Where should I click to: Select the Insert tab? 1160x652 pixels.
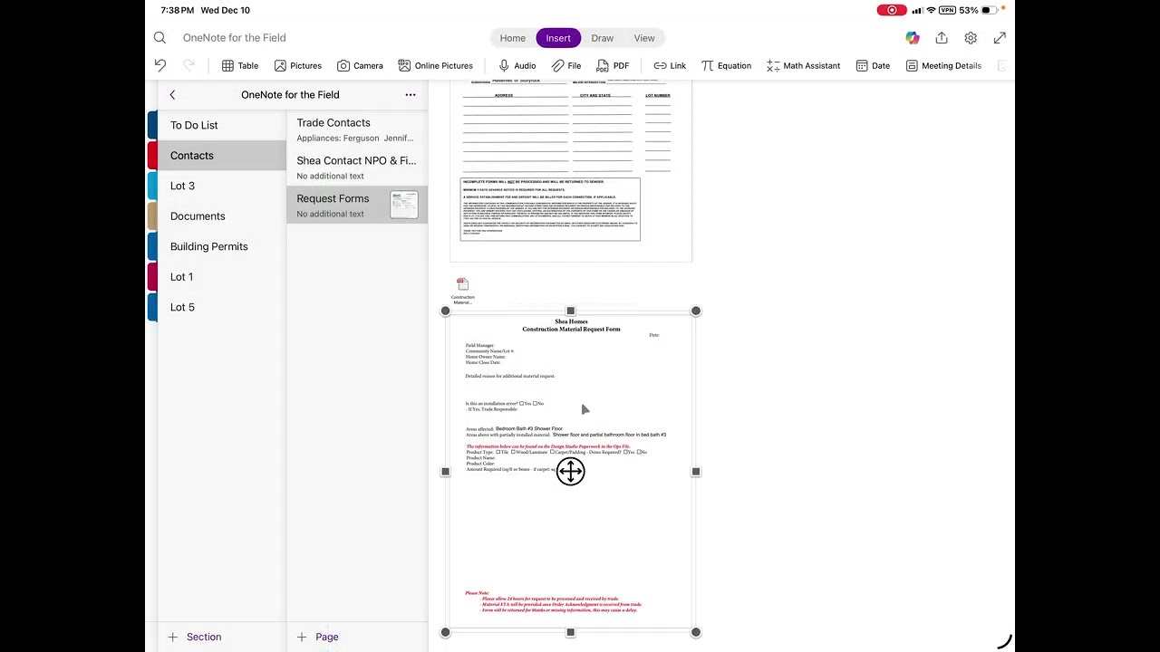(x=558, y=38)
